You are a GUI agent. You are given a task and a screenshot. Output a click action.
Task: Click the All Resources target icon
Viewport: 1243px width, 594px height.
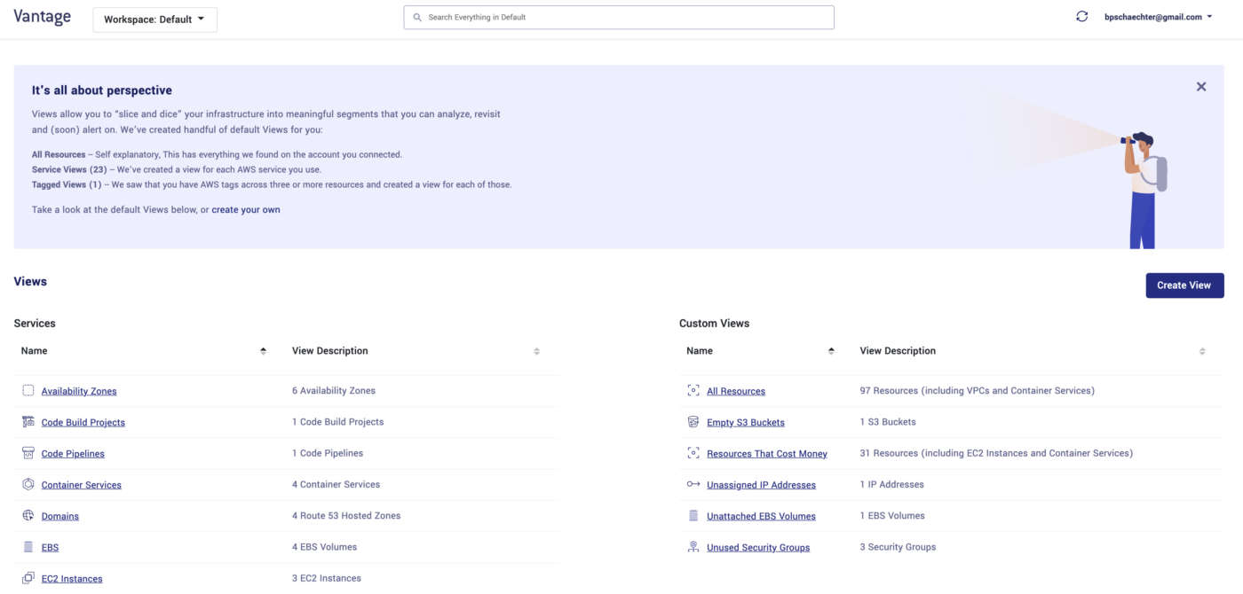click(693, 390)
